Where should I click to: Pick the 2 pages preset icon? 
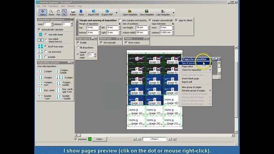40,71
